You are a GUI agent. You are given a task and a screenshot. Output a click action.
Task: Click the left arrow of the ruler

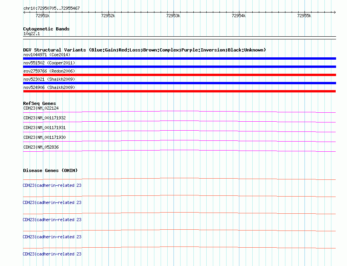[x=24, y=12]
